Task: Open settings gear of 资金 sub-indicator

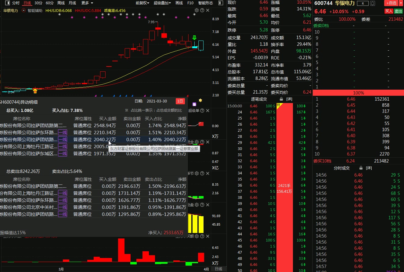Action: (197, 142)
